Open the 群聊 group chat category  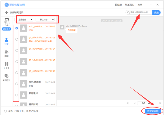7,53
